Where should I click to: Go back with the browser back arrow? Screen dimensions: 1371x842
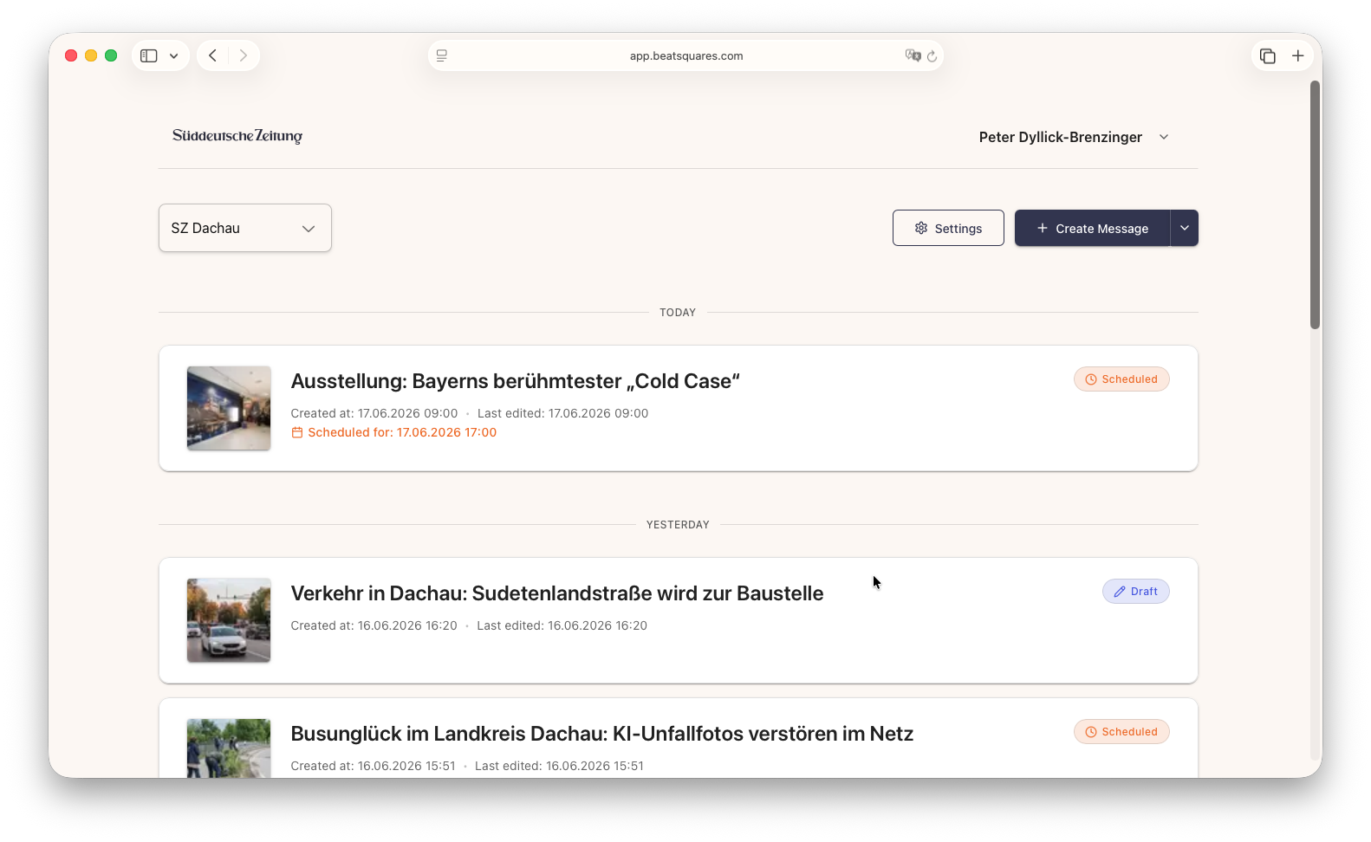[x=212, y=55]
